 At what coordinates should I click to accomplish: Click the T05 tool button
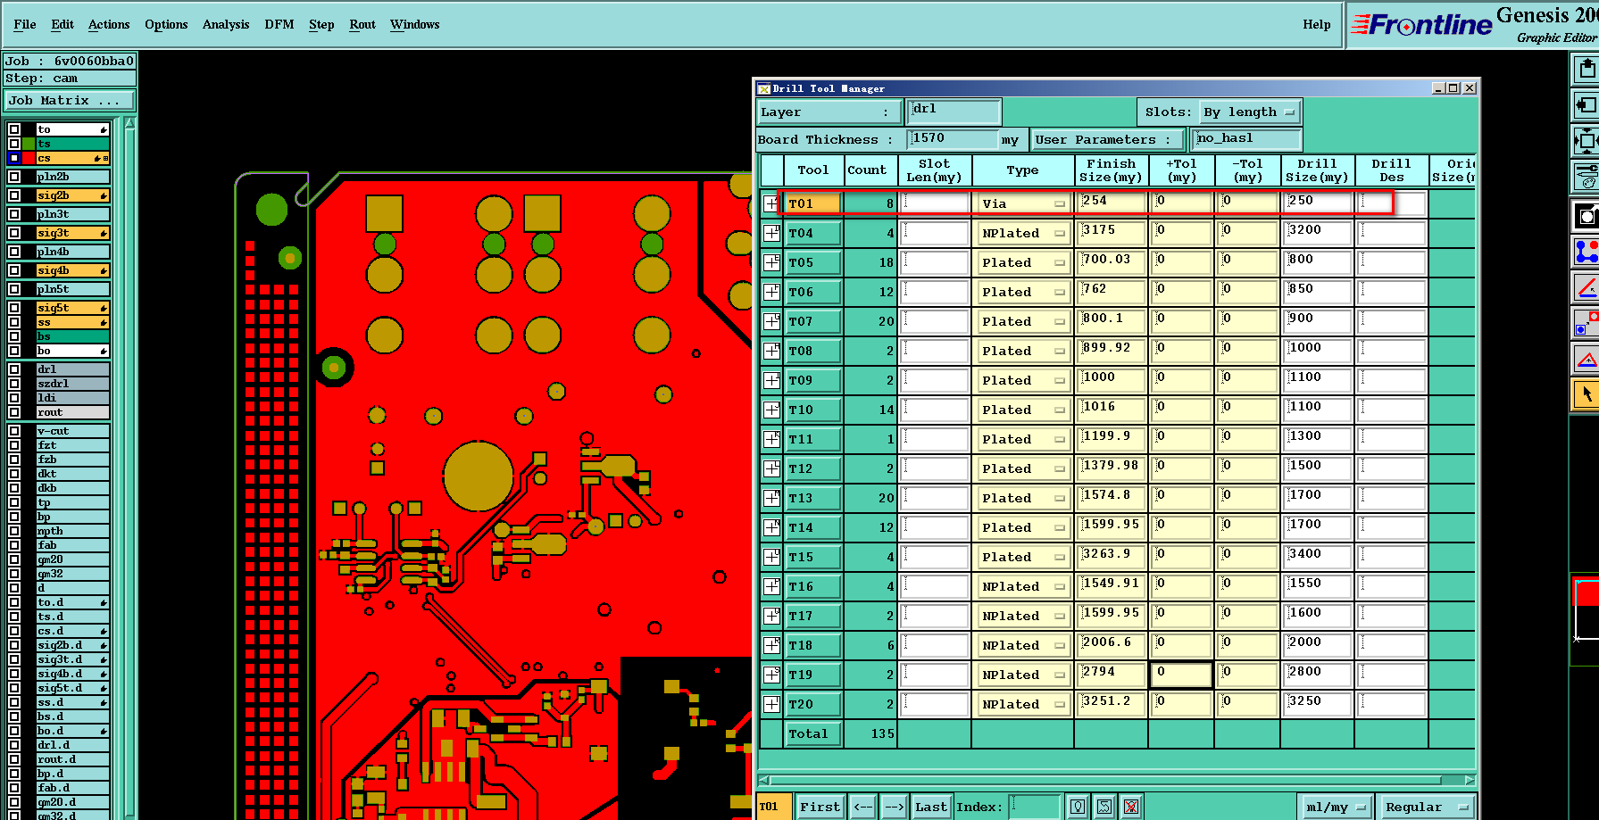click(x=813, y=262)
